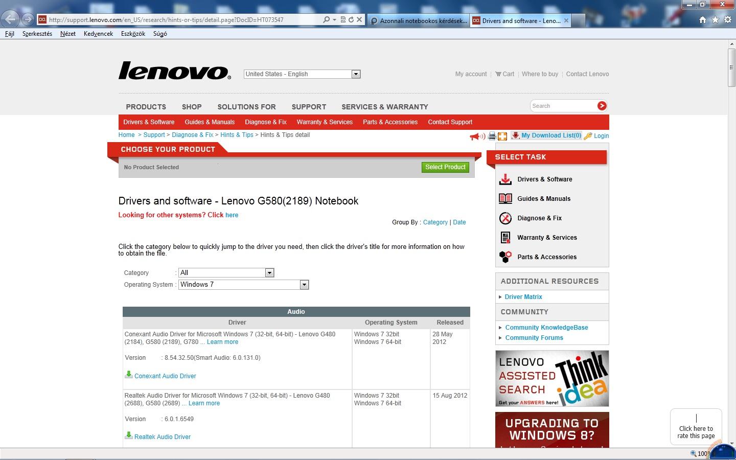
Task: Click the browser Back arrow button
Action: (10, 19)
